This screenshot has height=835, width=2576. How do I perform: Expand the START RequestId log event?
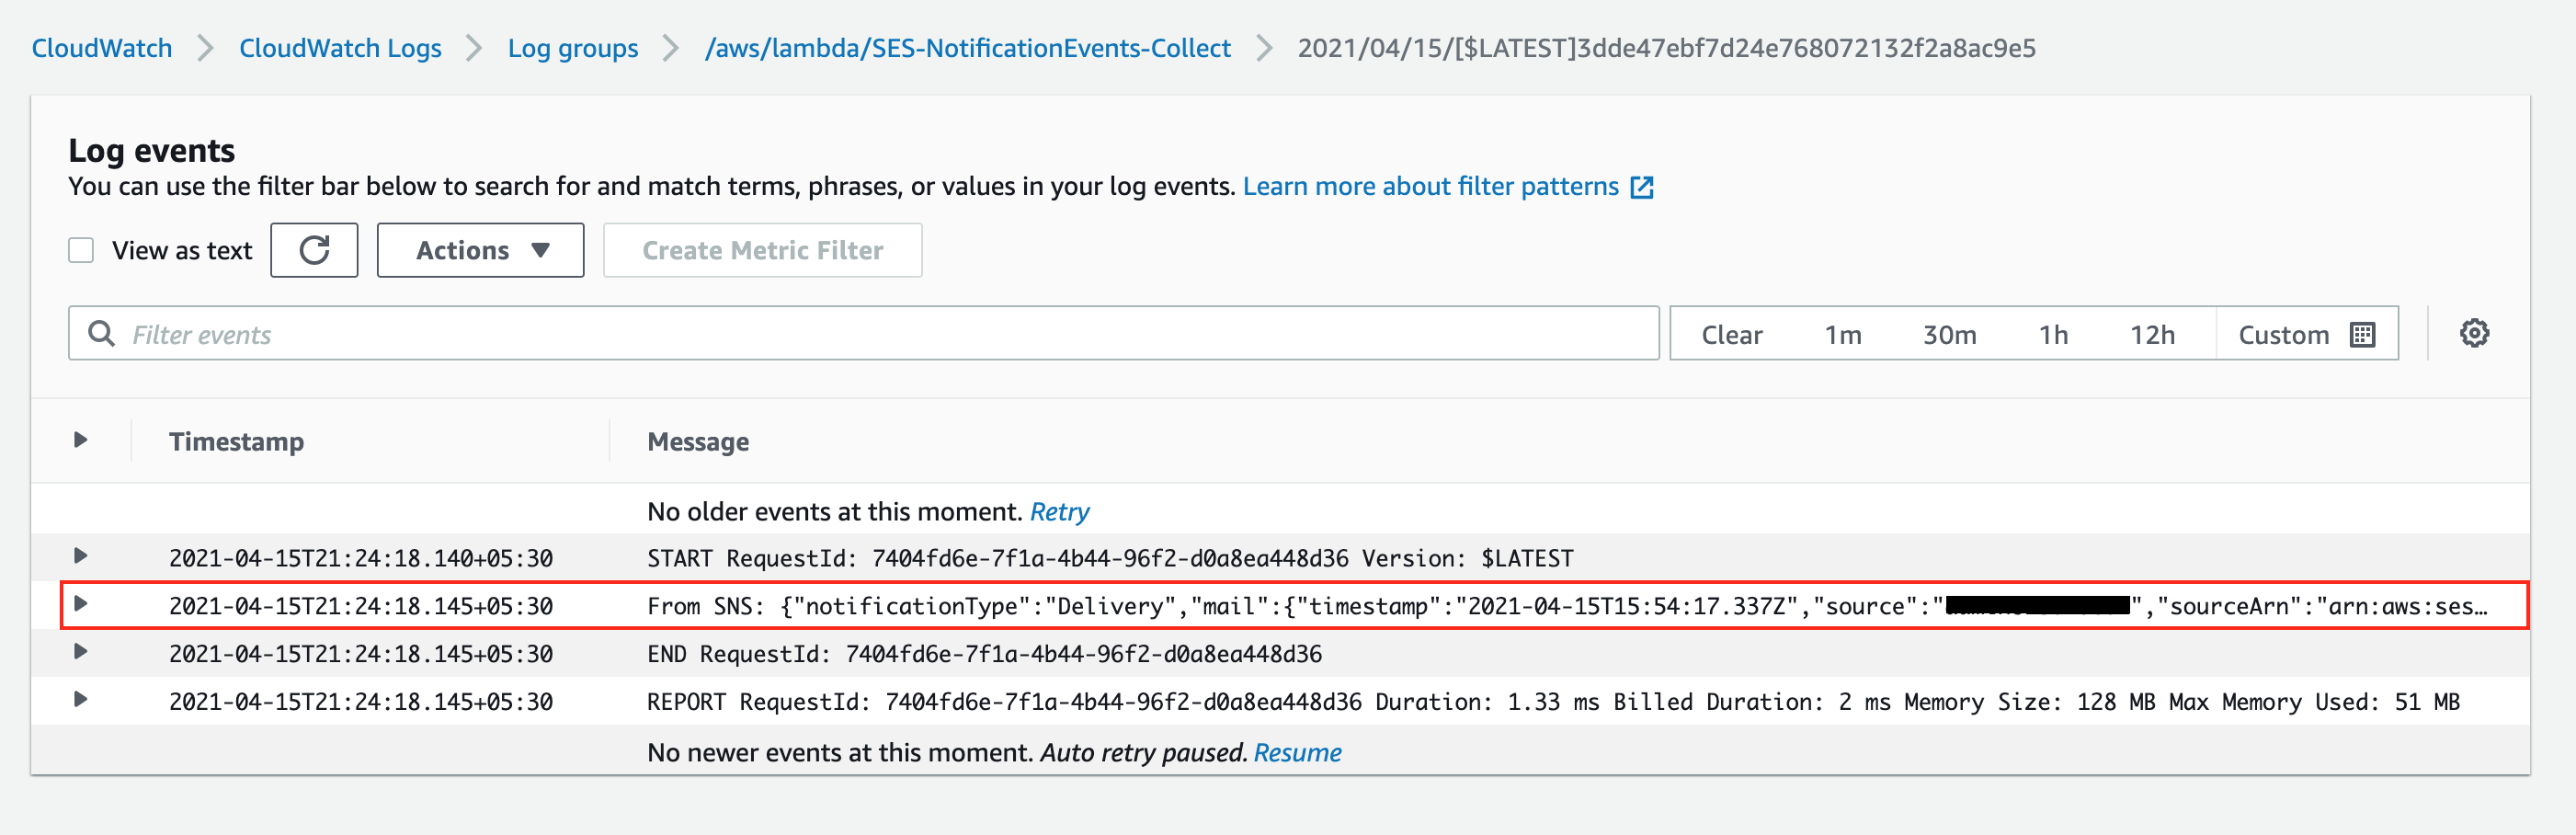coord(81,556)
